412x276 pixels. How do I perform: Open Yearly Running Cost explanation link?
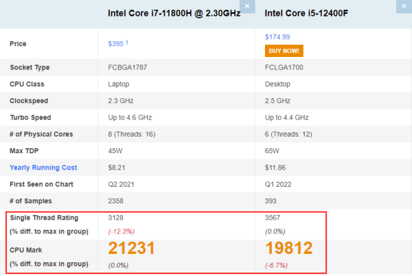click(43, 168)
